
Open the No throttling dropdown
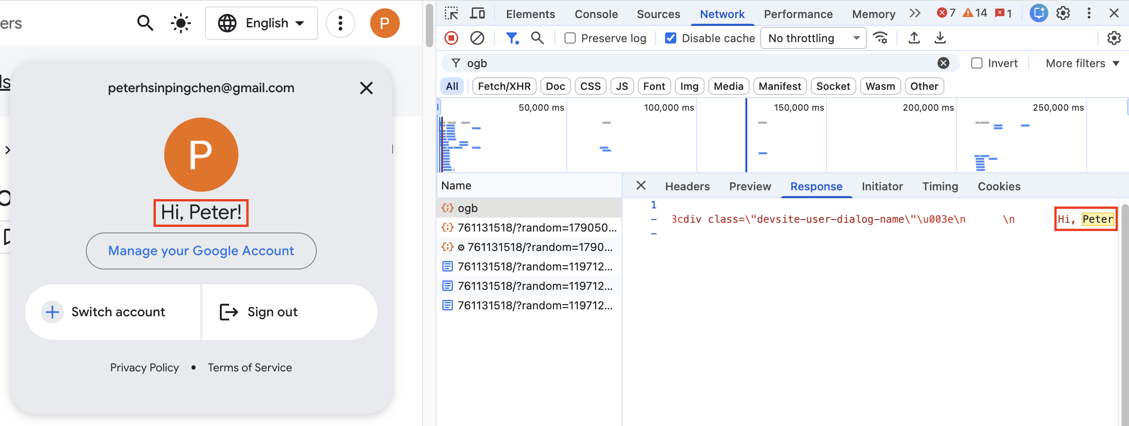(x=814, y=38)
